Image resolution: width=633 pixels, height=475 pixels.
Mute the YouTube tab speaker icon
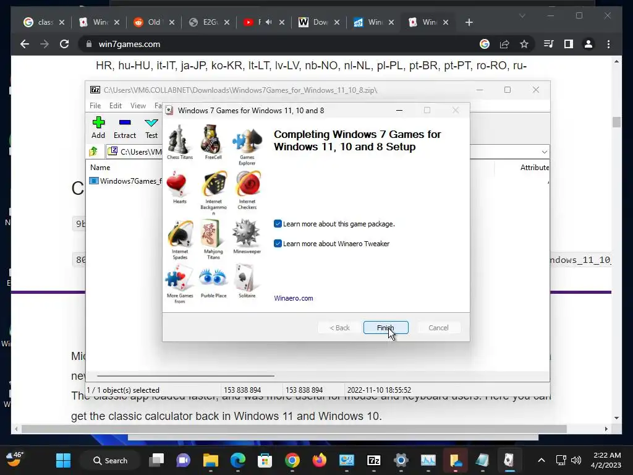pyautogui.click(x=269, y=22)
